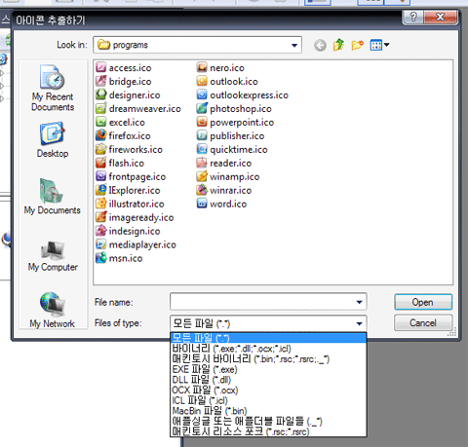Select winamp.ico file
The image size is (468, 447).
point(228,176)
